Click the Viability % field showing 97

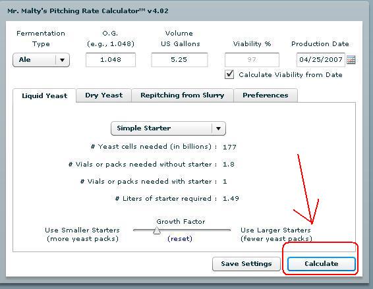(x=252, y=60)
